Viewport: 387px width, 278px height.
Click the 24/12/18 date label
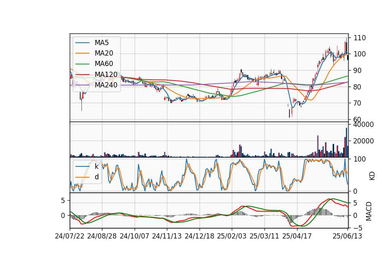pyautogui.click(x=200, y=236)
